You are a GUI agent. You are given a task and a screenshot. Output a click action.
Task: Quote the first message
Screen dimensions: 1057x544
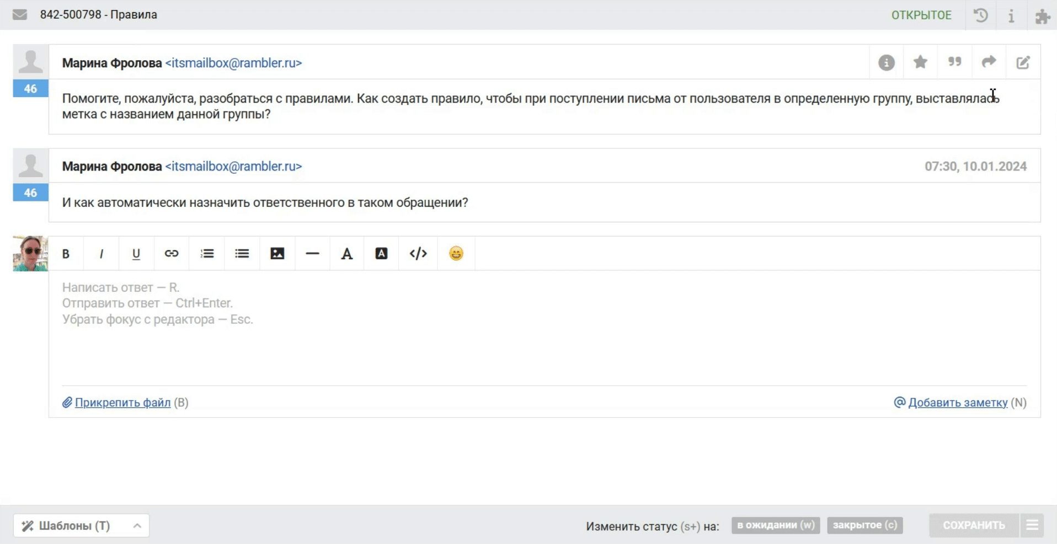click(x=955, y=62)
